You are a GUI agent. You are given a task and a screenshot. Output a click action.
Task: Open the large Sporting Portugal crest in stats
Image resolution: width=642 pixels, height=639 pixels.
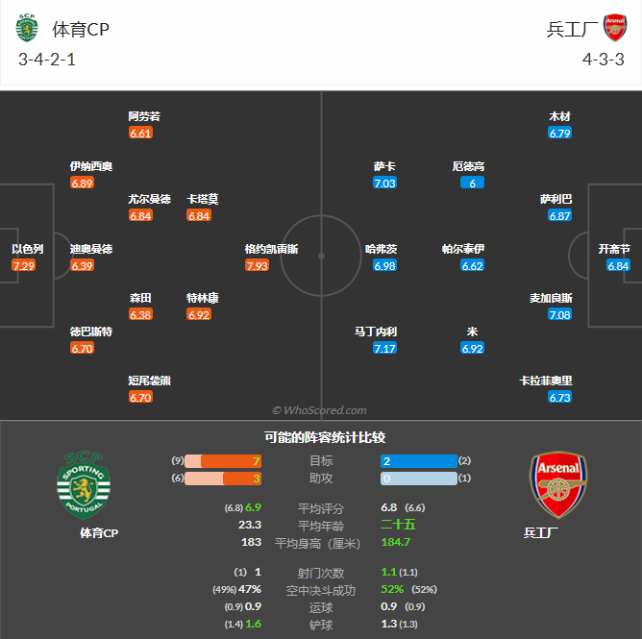(x=84, y=484)
